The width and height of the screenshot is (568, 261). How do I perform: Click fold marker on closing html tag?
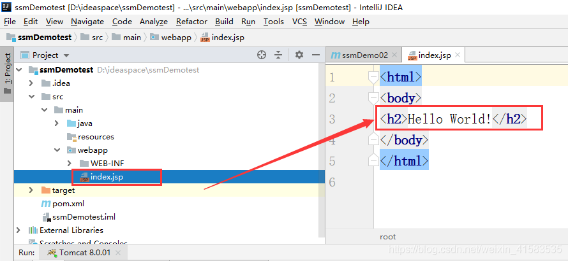[x=373, y=160]
